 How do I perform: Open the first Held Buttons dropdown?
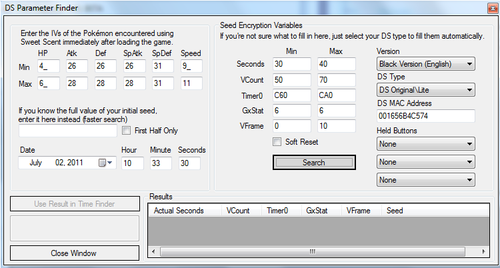point(425,143)
